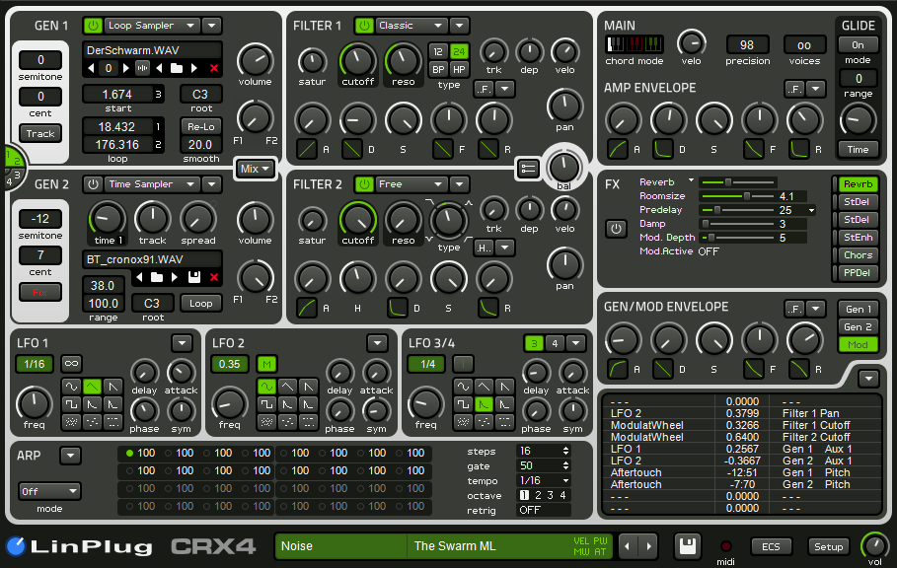Click the precision value field showing 98
The width and height of the screenshot is (897, 568).
point(747,45)
